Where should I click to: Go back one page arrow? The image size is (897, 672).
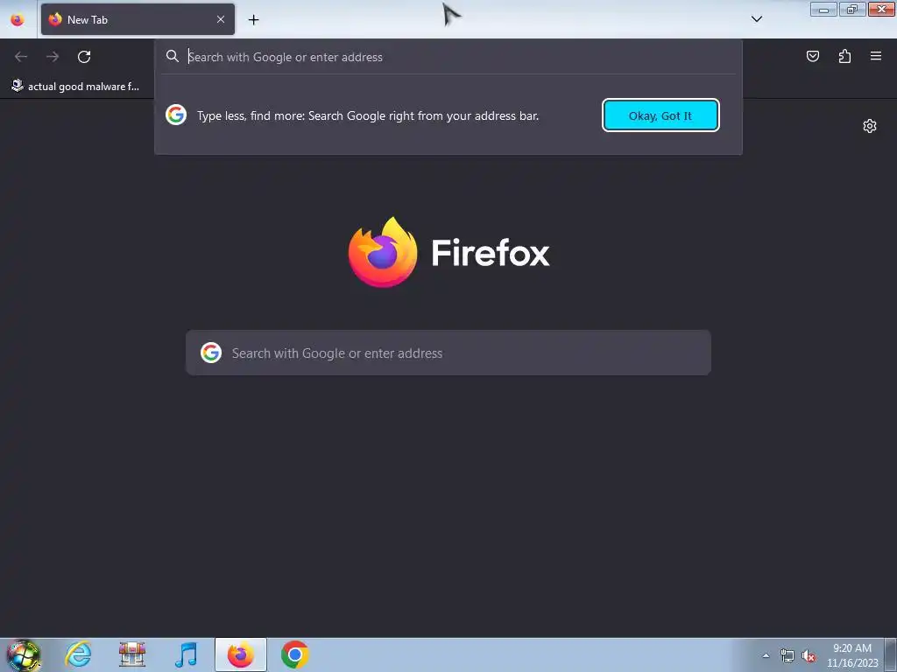[21, 57]
